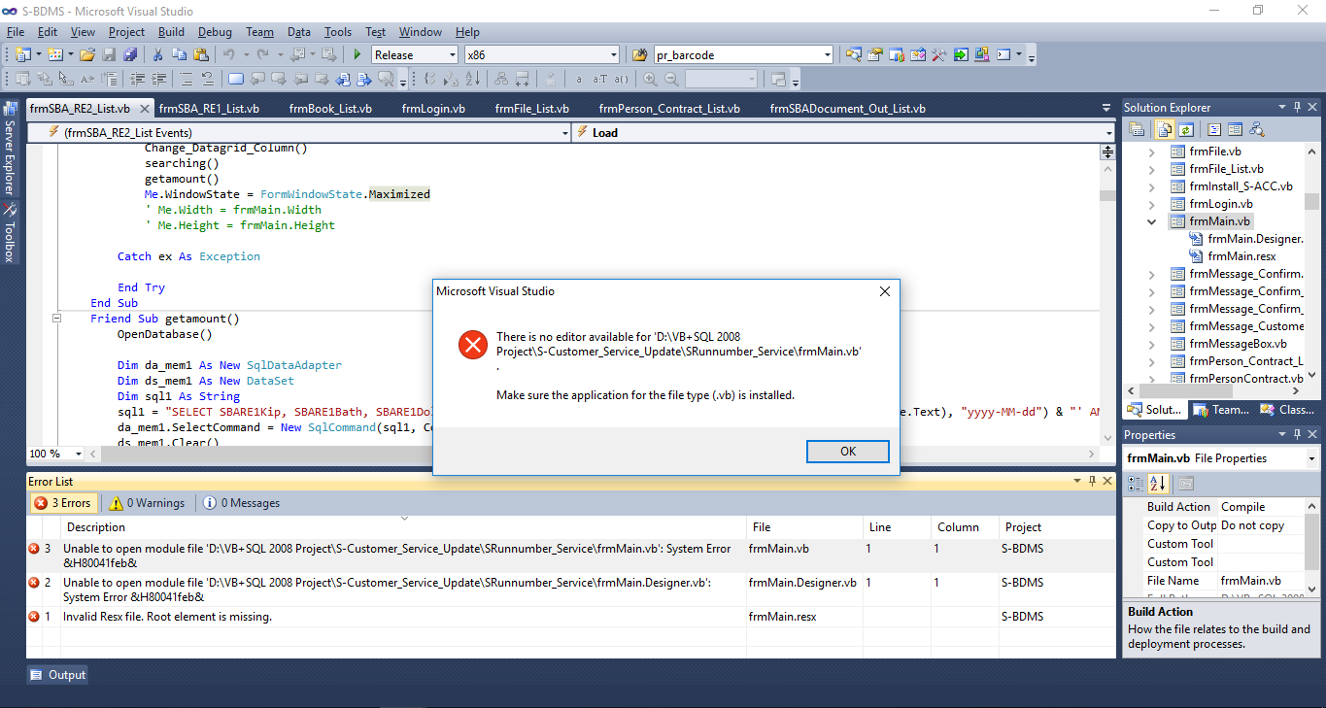The image size is (1326, 708).
Task: Open the frmMain.vb object dropdown in Properties
Action: 1311,458
